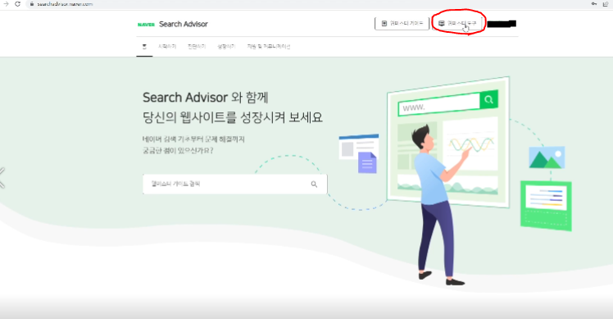Open the 웹마스터 가이드 button
The image size is (613, 319).
[x=402, y=24]
